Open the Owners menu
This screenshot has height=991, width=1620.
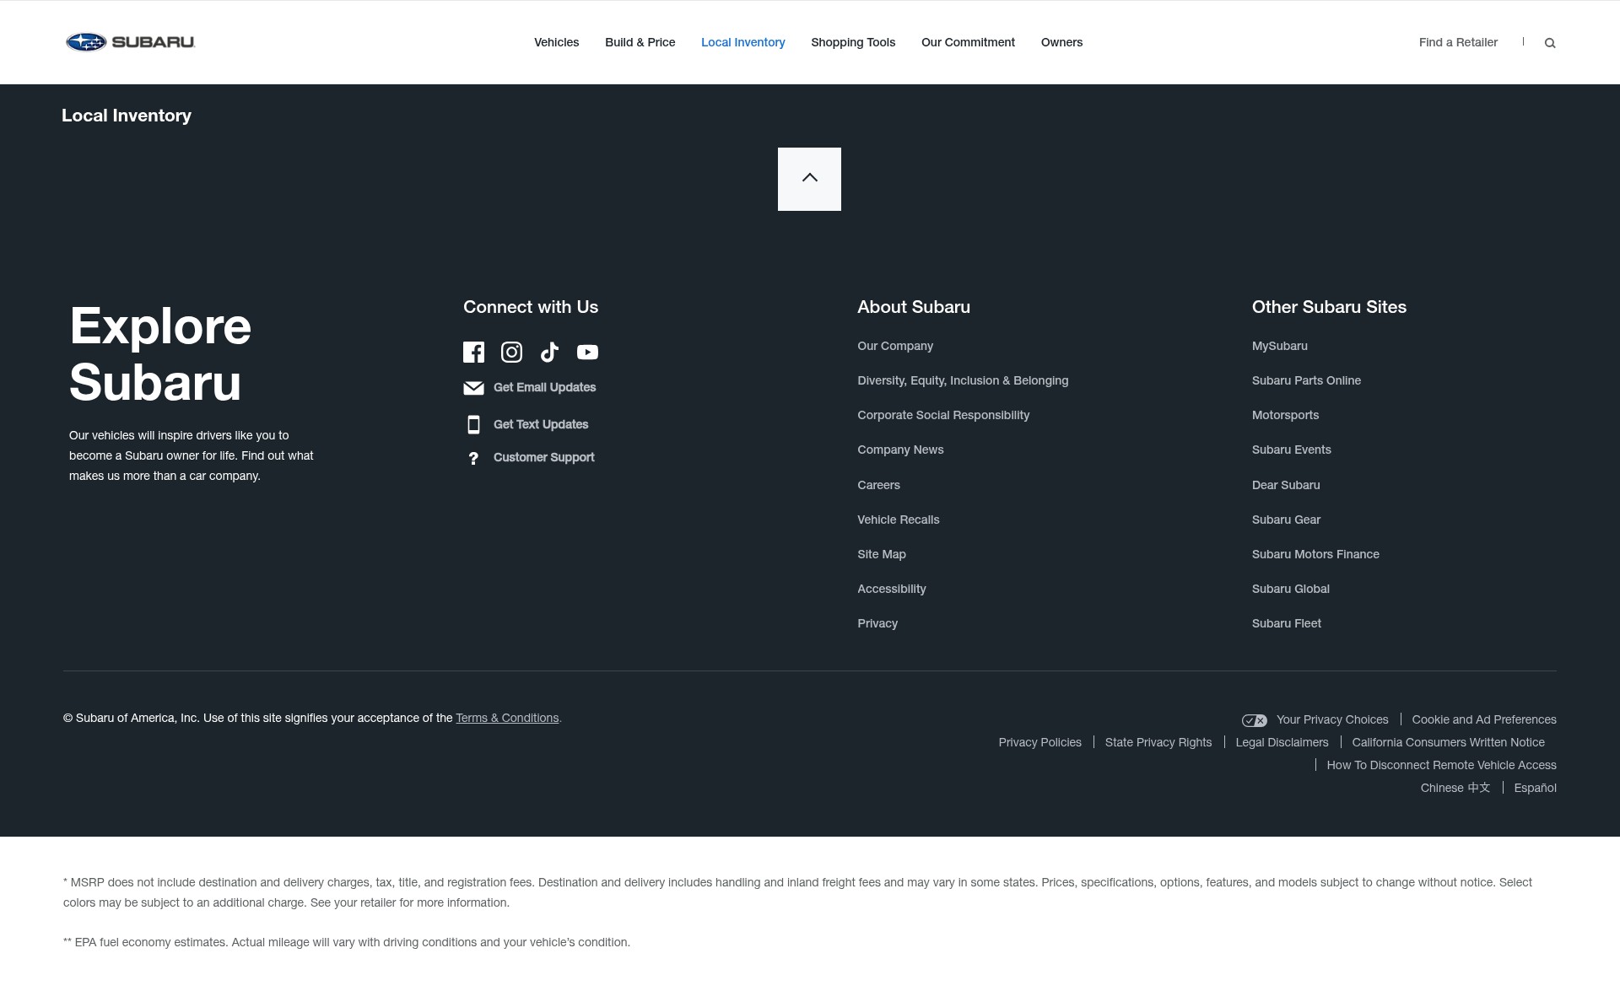coord(1061,42)
